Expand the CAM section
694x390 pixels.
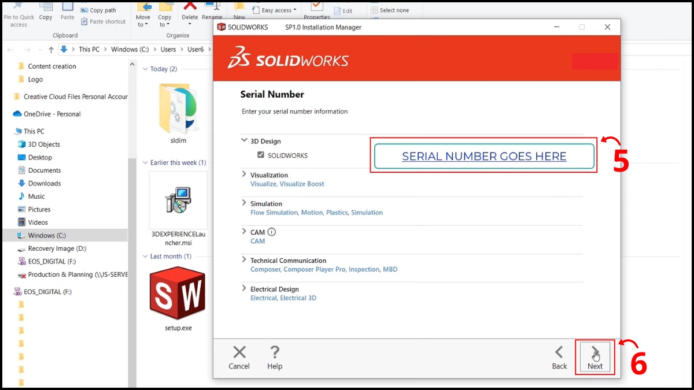click(244, 232)
